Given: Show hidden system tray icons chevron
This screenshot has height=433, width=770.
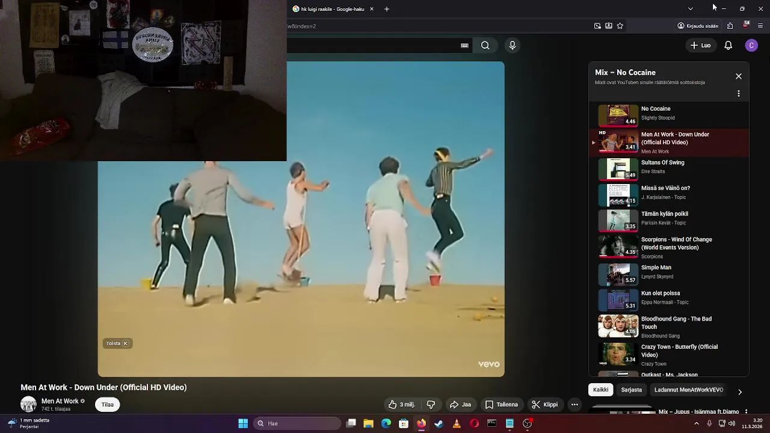Looking at the screenshot, I should pyautogui.click(x=697, y=423).
